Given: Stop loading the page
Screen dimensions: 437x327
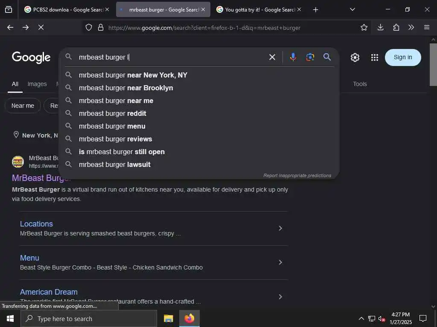Looking at the screenshot, I should coord(41,27).
